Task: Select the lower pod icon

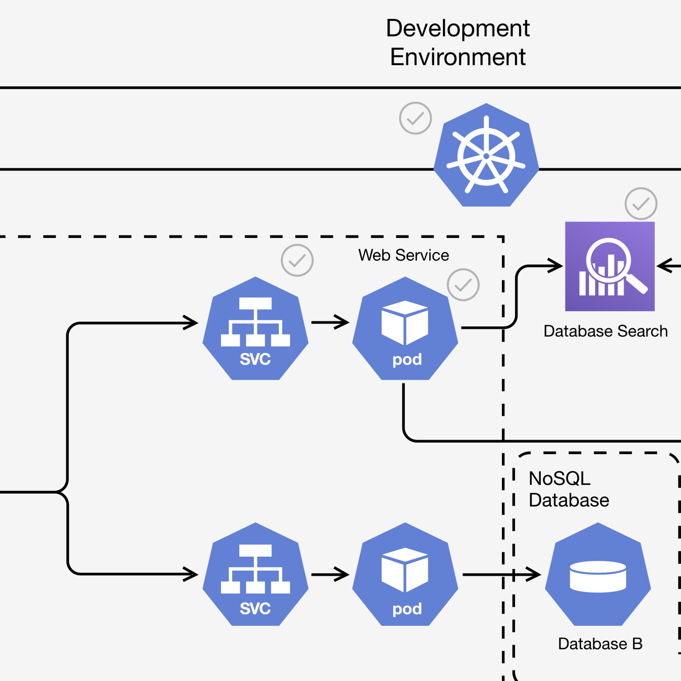Action: (405, 575)
